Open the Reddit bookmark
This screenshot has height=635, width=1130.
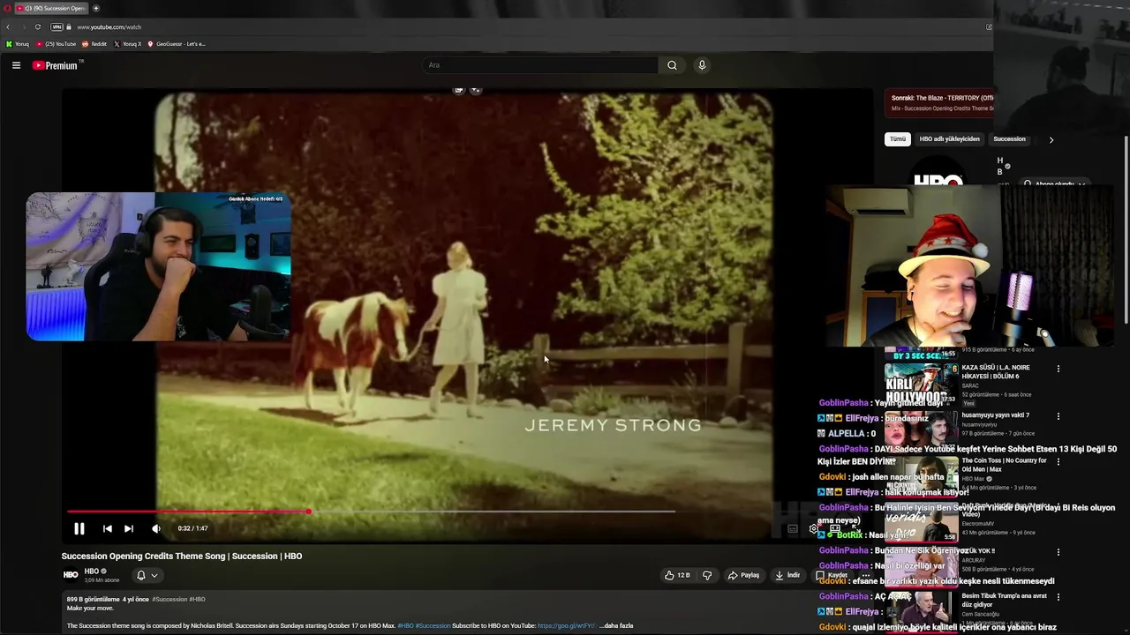pyautogui.click(x=94, y=44)
